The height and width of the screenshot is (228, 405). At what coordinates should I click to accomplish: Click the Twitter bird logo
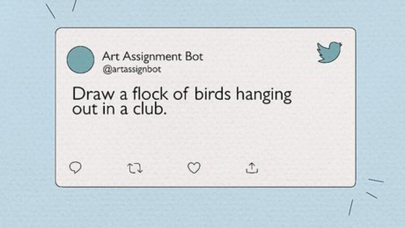[329, 52]
